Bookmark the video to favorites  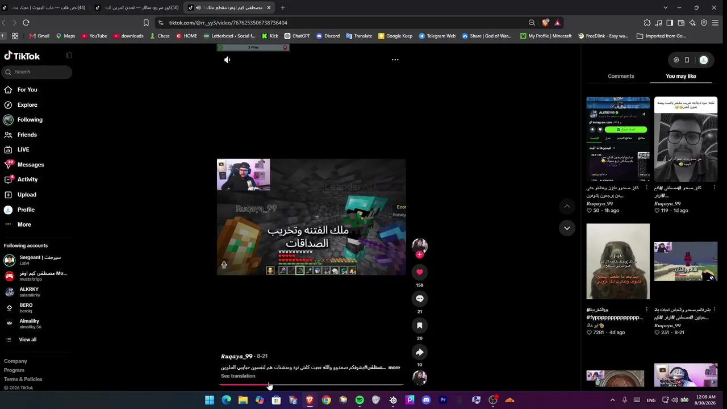click(x=420, y=325)
